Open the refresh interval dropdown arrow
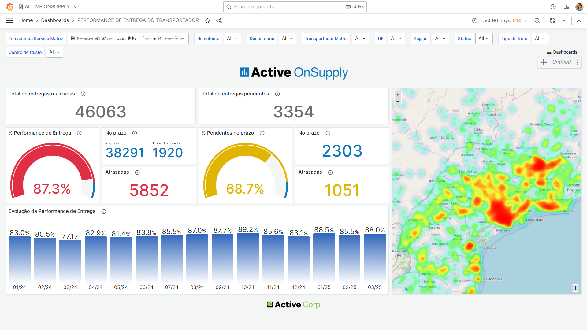Screen dimensions: 587x330 [x=564, y=20]
